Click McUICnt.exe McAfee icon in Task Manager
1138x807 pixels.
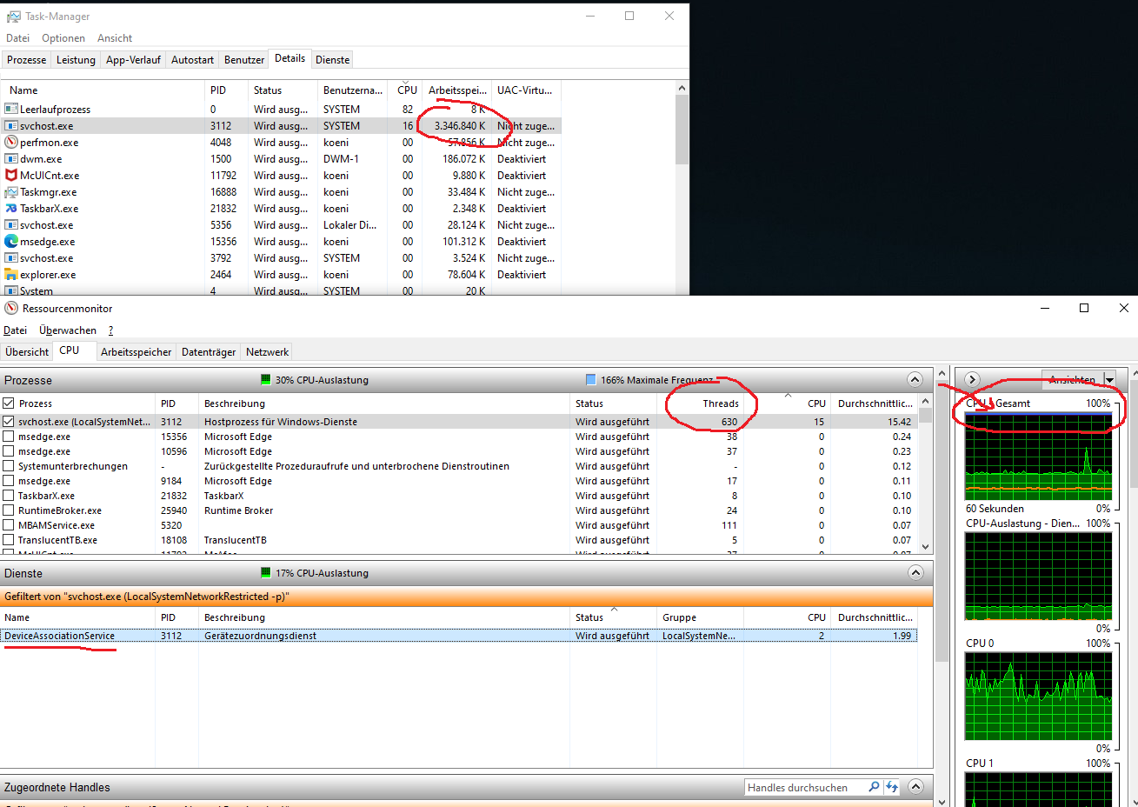tap(11, 176)
